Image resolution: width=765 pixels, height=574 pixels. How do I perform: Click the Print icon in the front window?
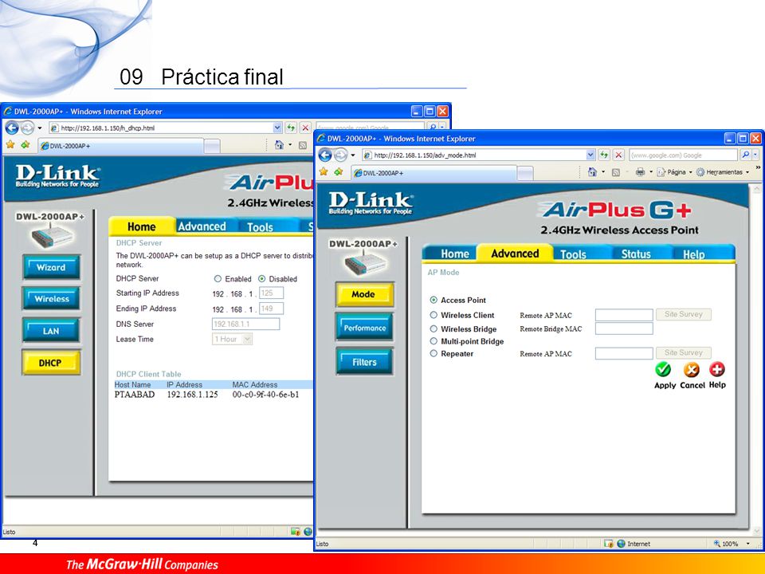(640, 172)
